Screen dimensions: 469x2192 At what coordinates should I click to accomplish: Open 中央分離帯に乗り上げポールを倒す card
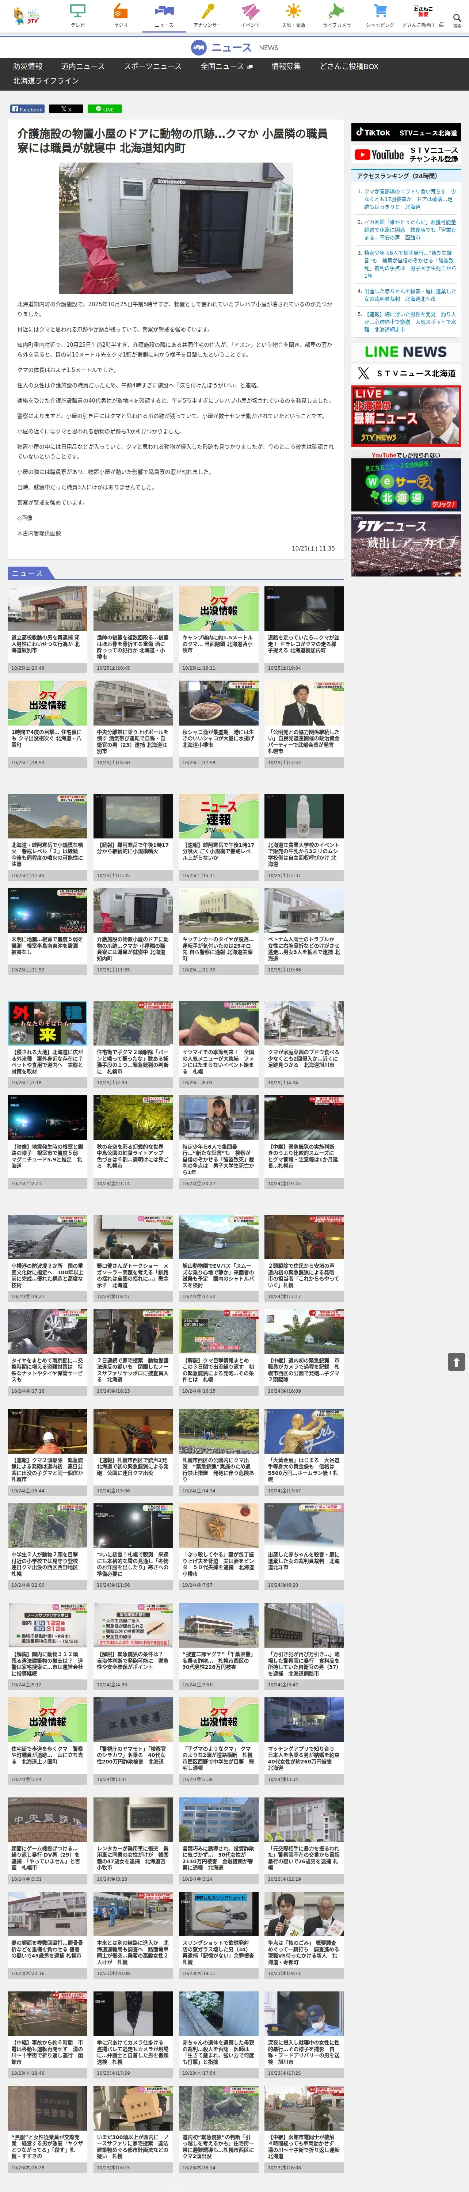point(133,723)
